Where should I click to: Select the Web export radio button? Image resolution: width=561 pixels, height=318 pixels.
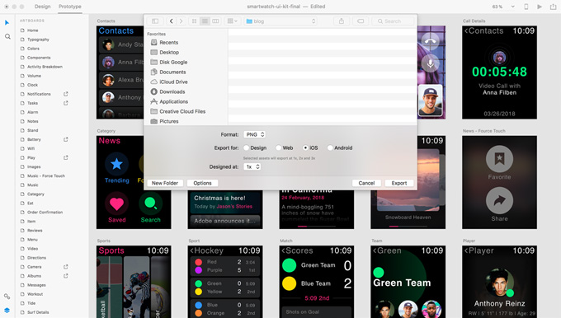click(x=278, y=147)
